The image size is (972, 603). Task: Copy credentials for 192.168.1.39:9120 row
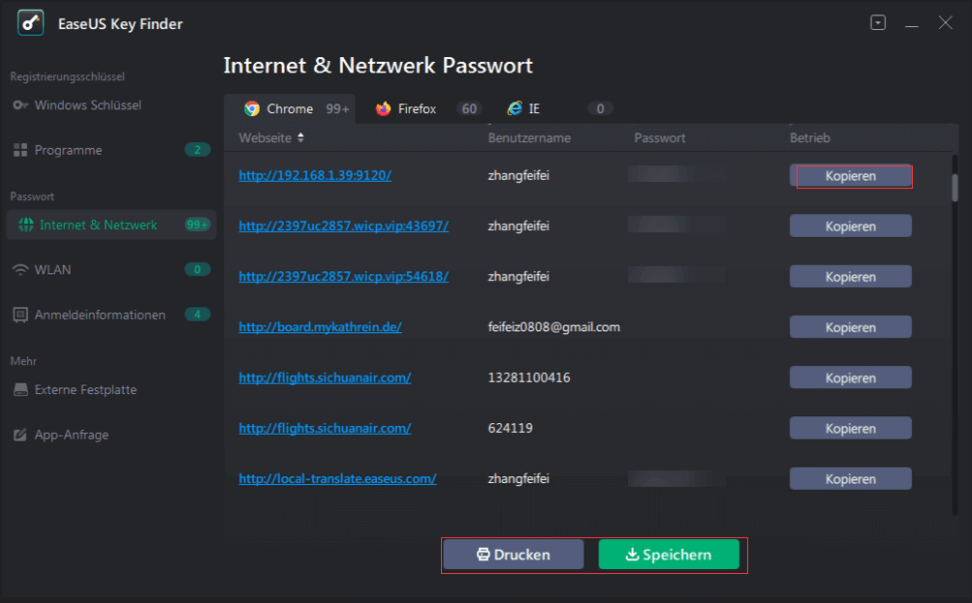coord(851,176)
